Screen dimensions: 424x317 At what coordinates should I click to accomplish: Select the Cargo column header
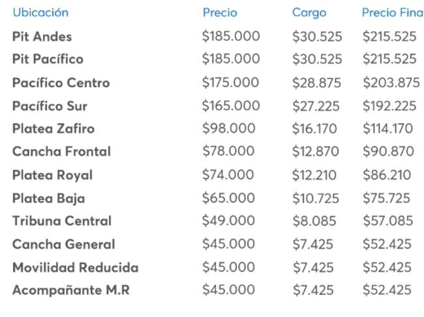pyautogui.click(x=309, y=12)
